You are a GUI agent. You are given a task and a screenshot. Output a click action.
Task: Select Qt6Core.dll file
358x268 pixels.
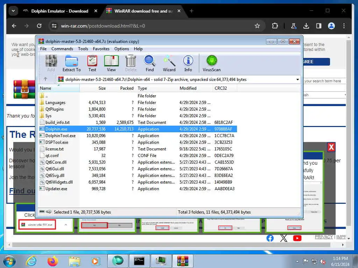click(x=138, y=162)
